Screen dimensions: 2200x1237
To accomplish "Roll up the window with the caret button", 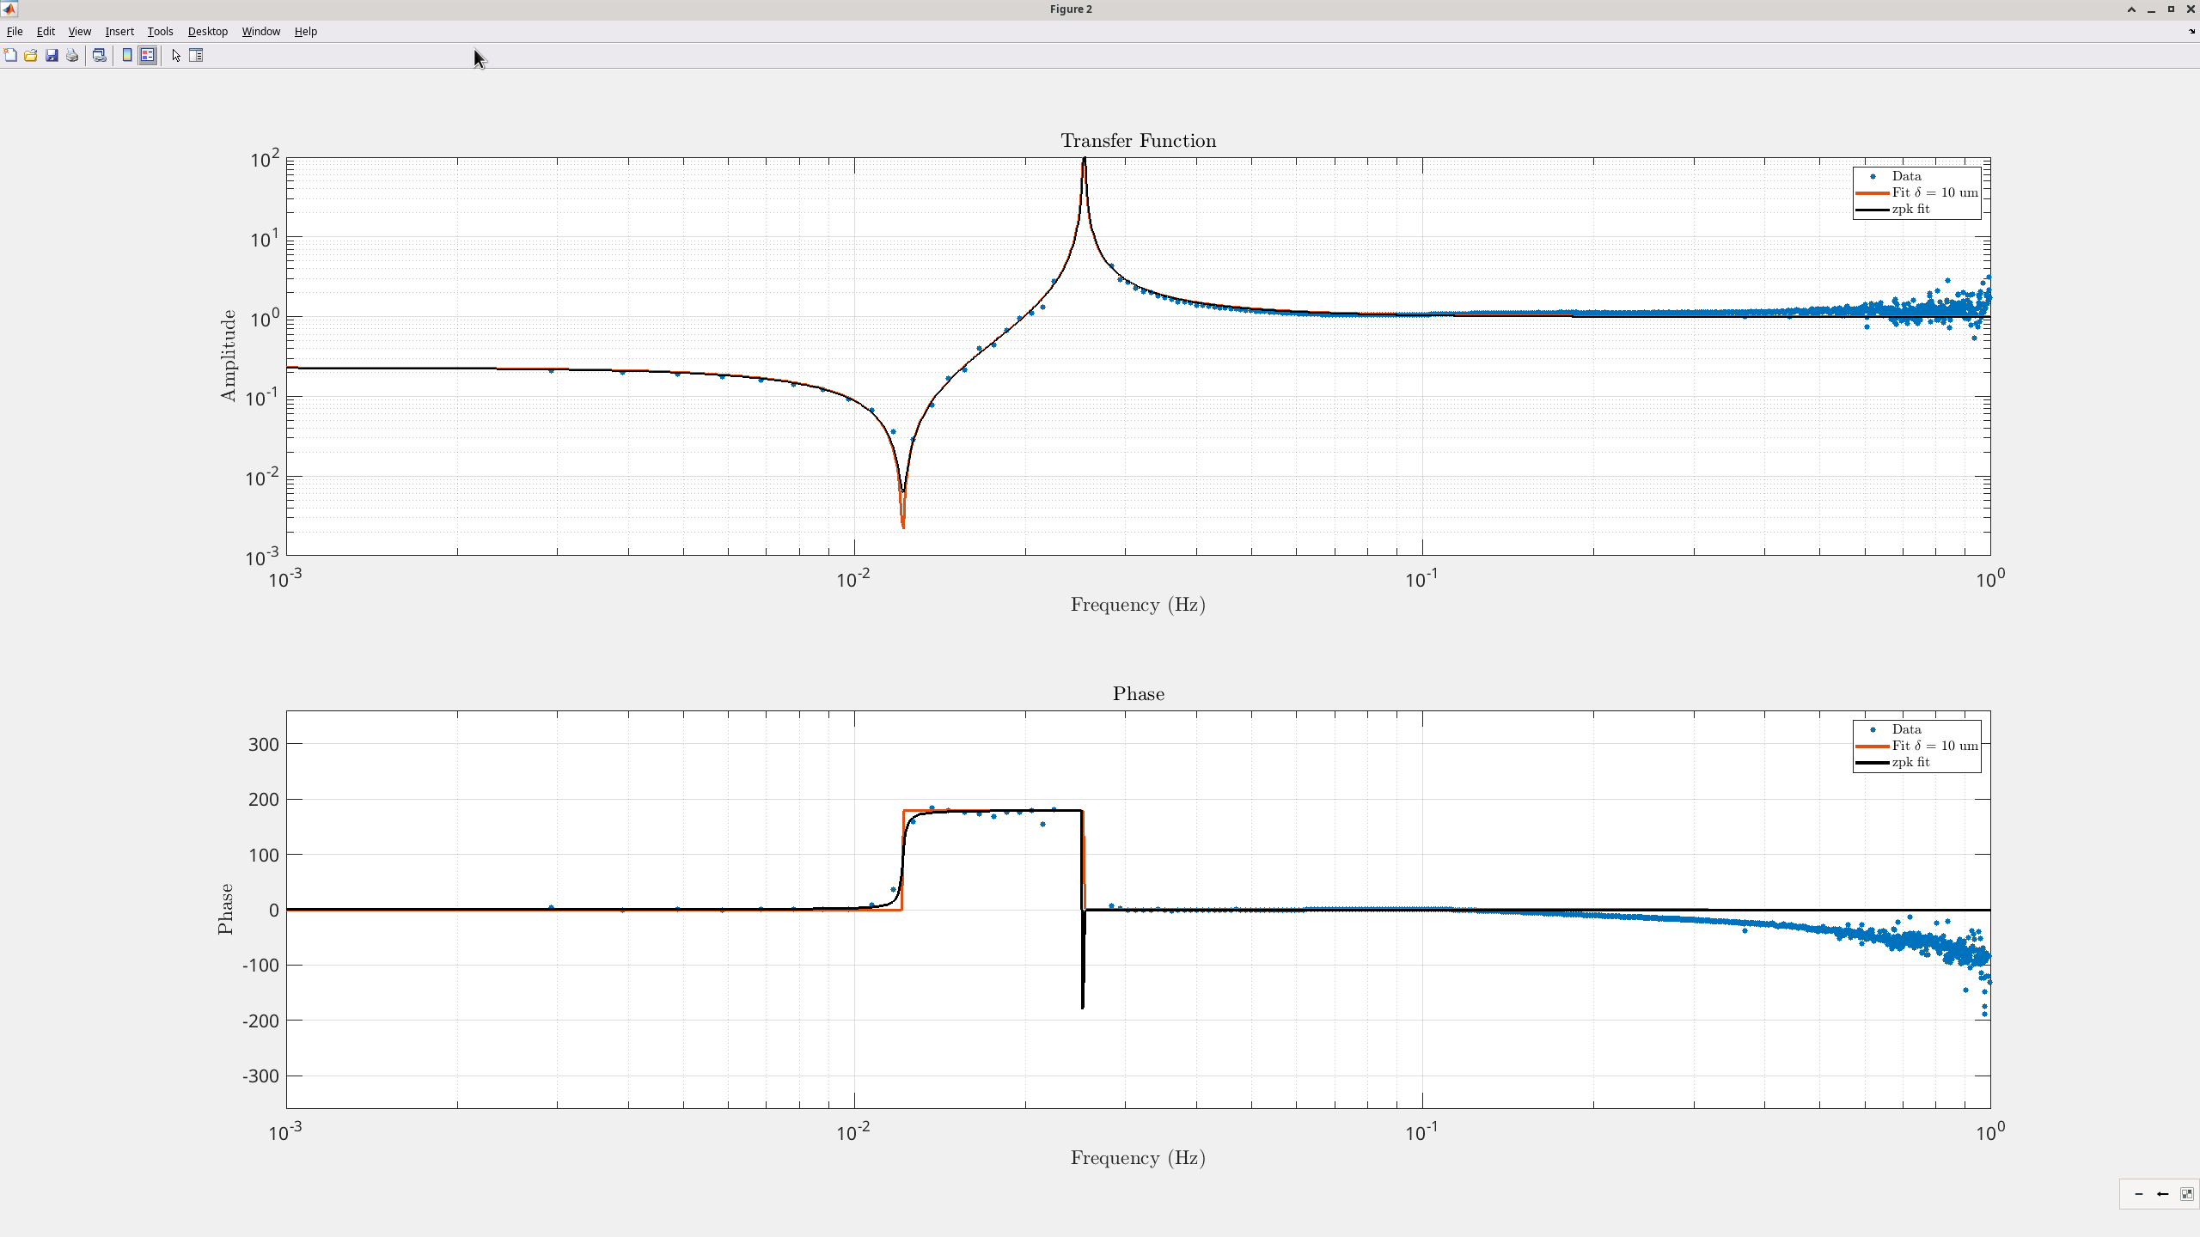I will (2131, 9).
